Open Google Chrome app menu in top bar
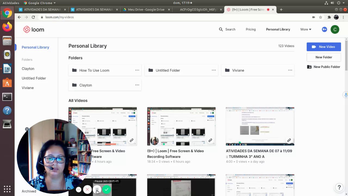 coord(39,3)
